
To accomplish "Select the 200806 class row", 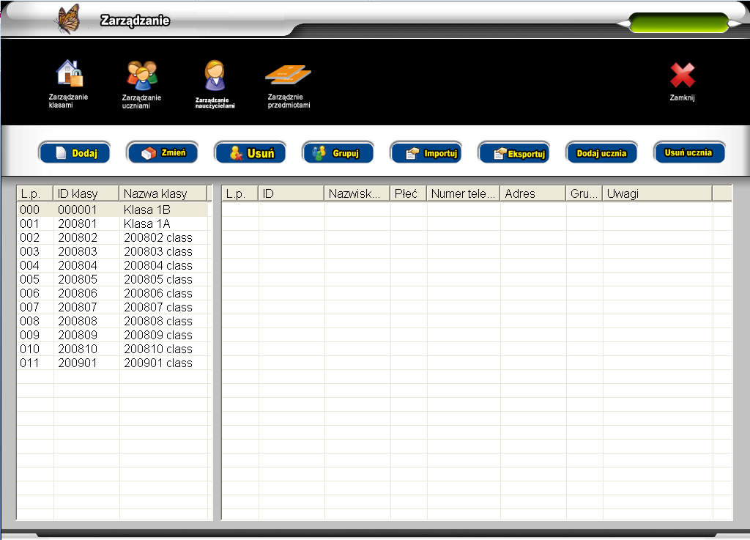I will (114, 293).
